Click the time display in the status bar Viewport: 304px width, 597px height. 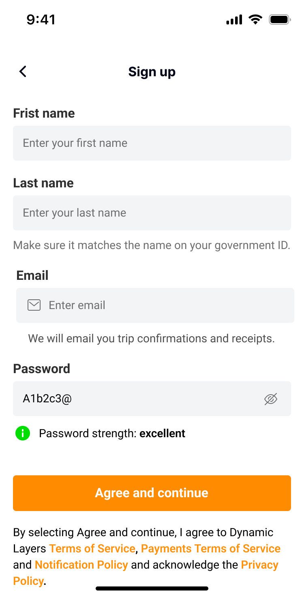(41, 19)
